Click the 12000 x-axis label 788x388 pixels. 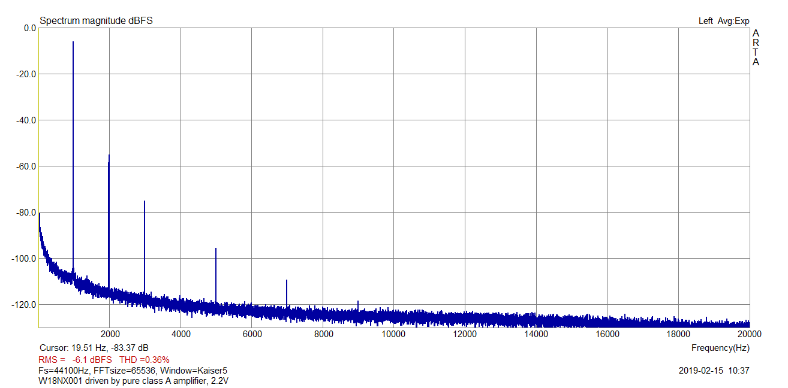pos(465,334)
